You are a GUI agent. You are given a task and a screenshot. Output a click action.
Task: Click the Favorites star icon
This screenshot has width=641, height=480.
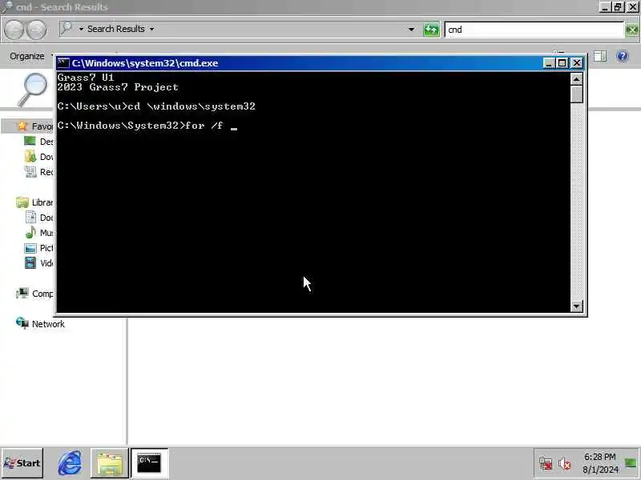pos(22,126)
